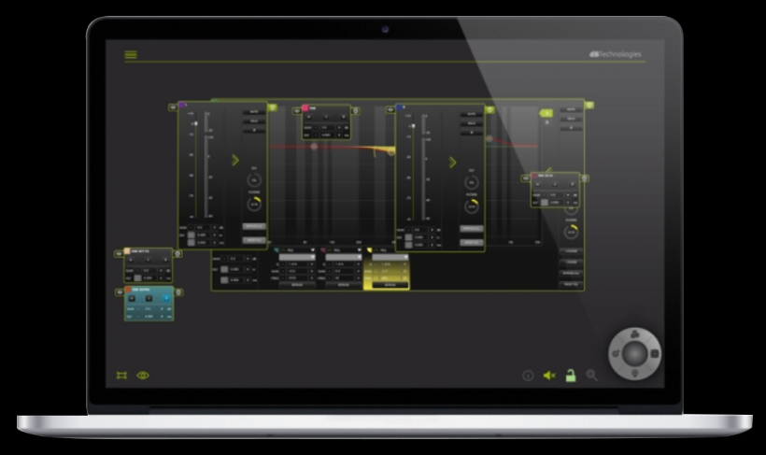Toggle eye icon of the purple channel panel
Image resolution: width=766 pixels, height=455 pixels.
click(x=173, y=107)
